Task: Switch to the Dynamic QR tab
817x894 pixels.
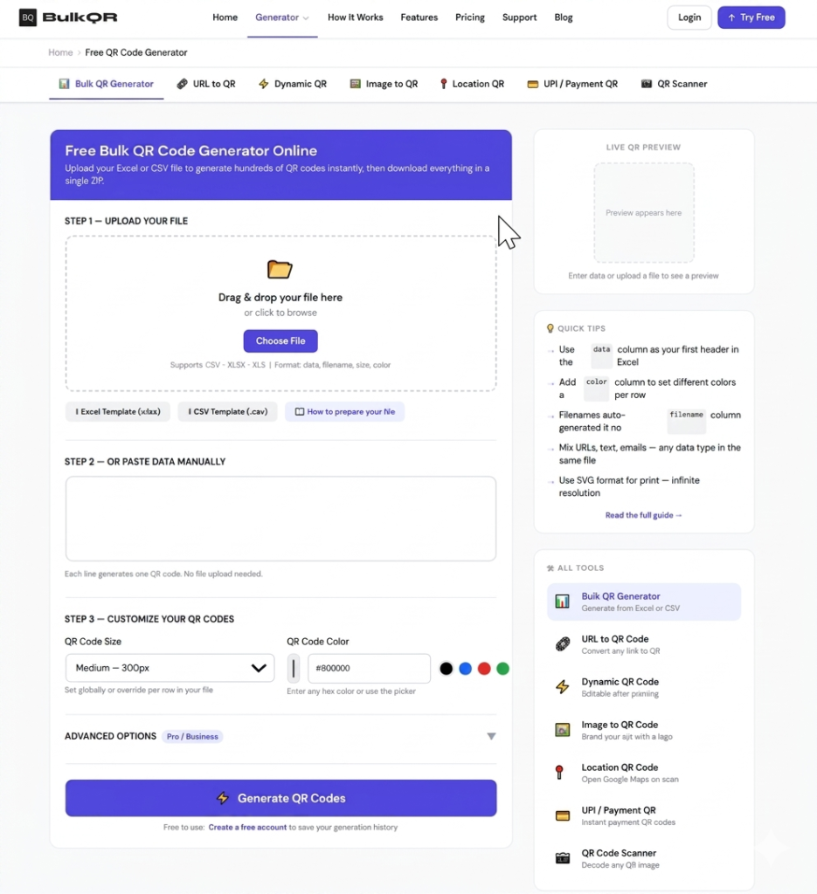Action: [x=293, y=84]
